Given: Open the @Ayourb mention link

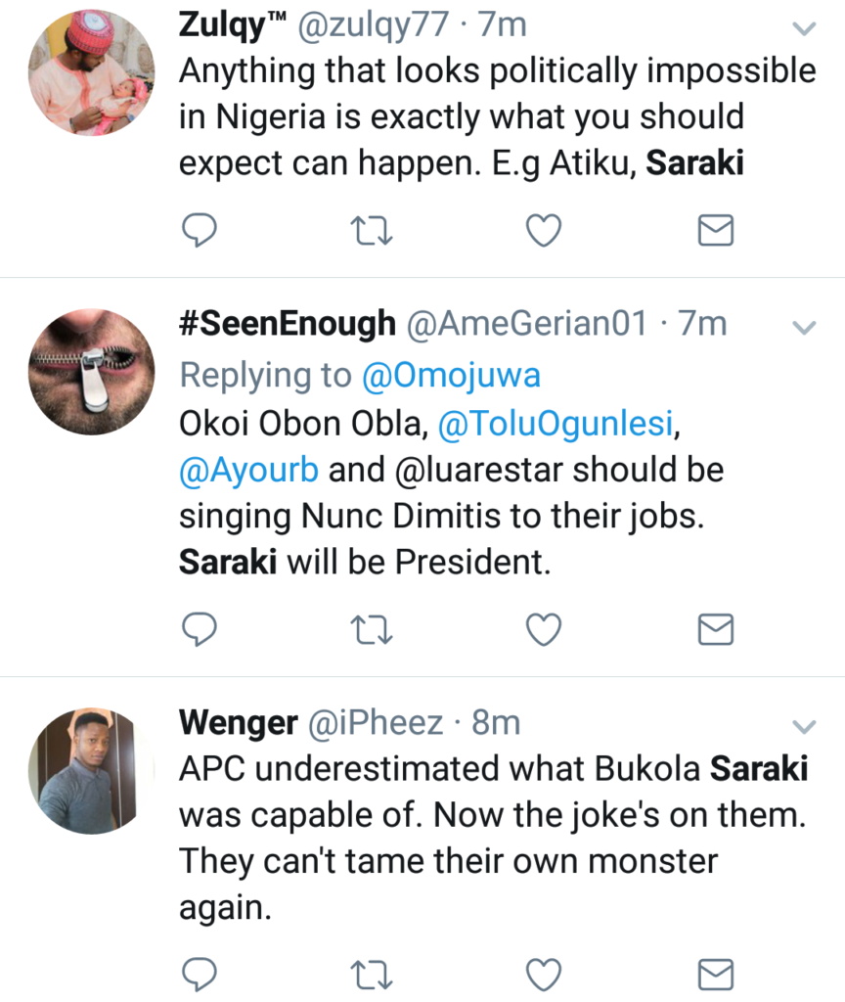Looking at the screenshot, I should click(248, 470).
